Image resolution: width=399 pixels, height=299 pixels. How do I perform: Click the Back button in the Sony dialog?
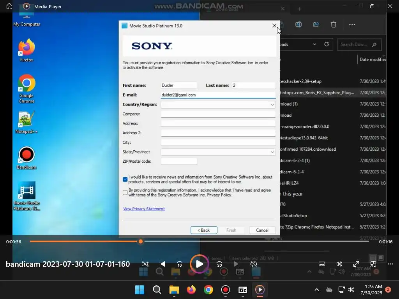pos(204,230)
